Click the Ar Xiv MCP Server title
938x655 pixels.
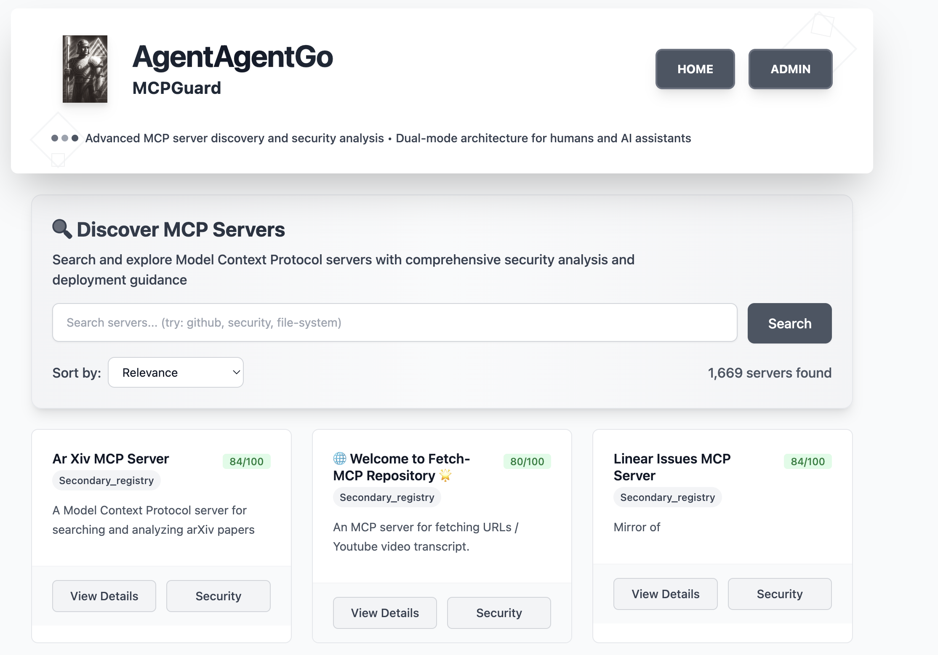click(111, 458)
